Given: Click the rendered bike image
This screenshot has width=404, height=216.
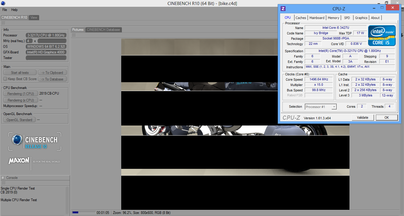Looking at the screenshot, I should coord(235,124).
